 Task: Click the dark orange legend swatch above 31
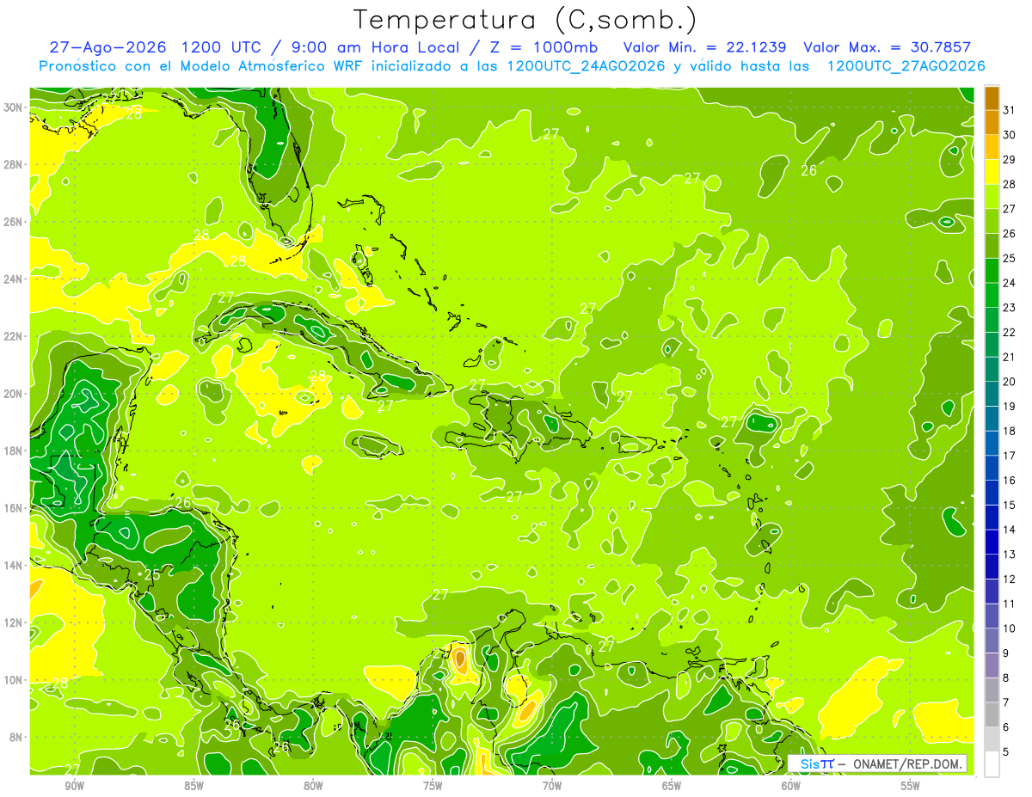click(x=992, y=98)
